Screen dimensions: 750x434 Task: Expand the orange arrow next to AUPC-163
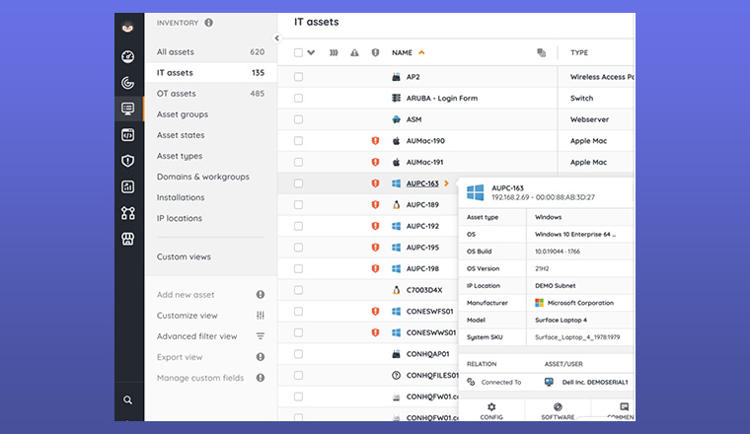pyautogui.click(x=446, y=183)
